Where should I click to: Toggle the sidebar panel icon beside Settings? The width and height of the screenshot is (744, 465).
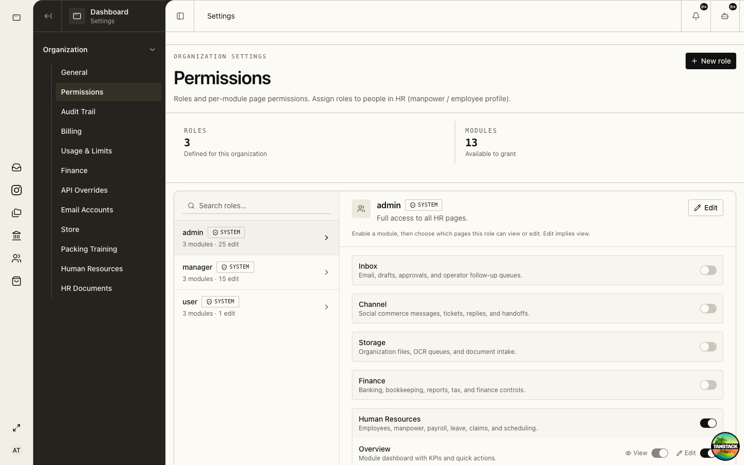[180, 16]
